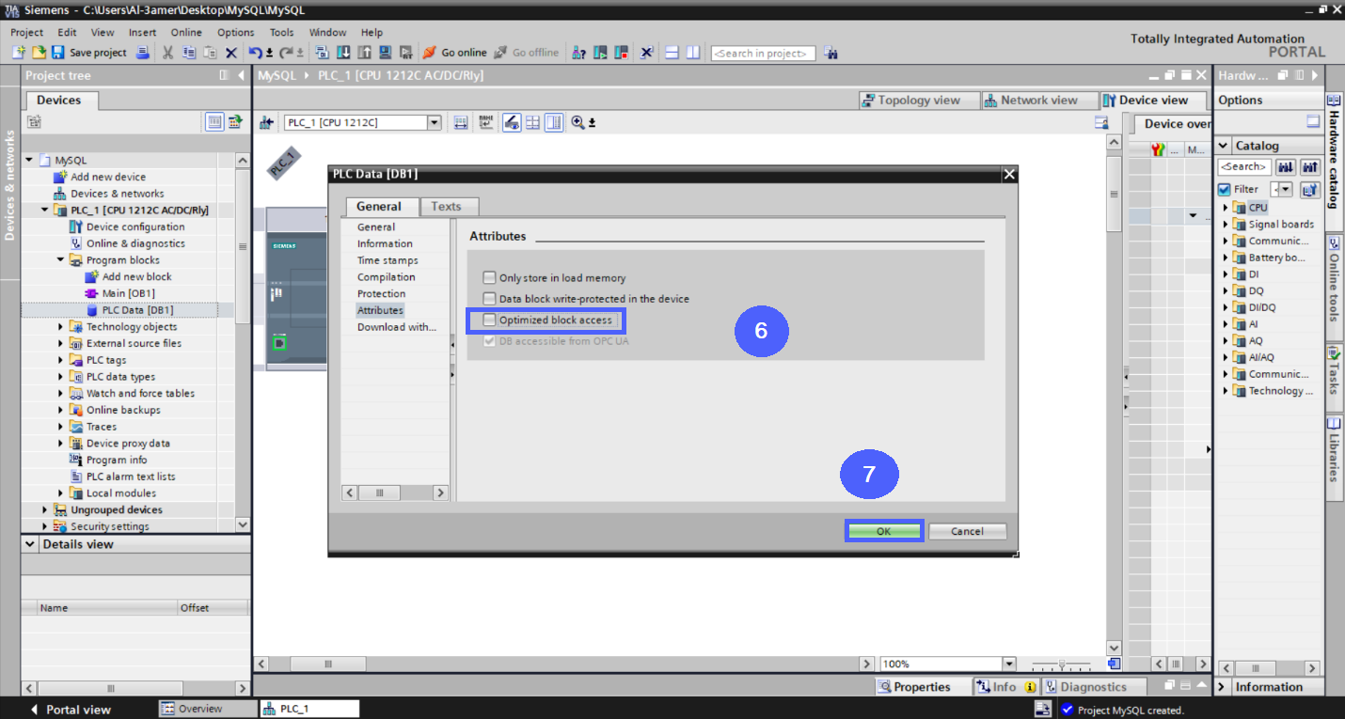Check Data block write-protected in the device
The image size is (1345, 719).
coord(489,299)
